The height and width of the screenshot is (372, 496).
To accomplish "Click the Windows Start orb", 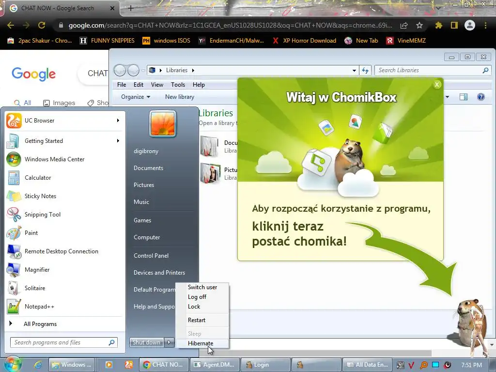I will 13,364.
